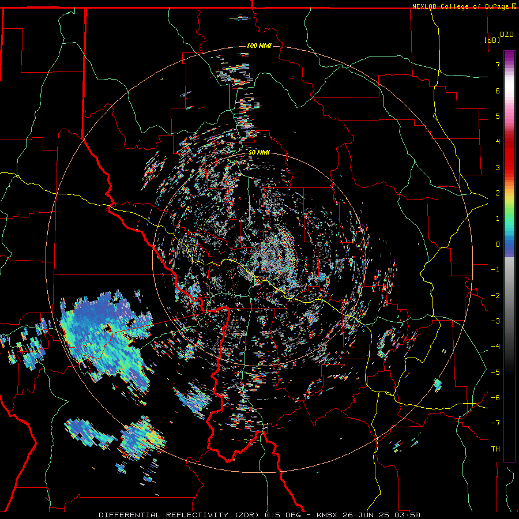Click the -2 tick label on legend
Screen dimensions: 519x519
tap(495, 296)
